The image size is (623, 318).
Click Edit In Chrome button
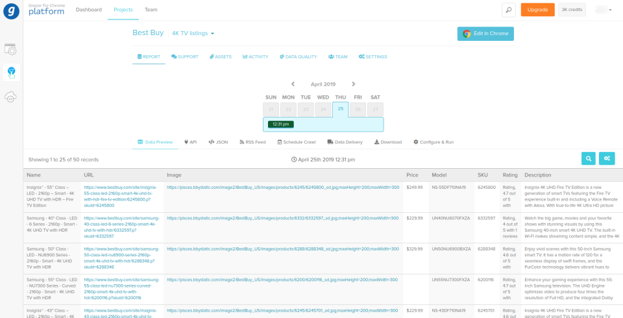(x=485, y=34)
